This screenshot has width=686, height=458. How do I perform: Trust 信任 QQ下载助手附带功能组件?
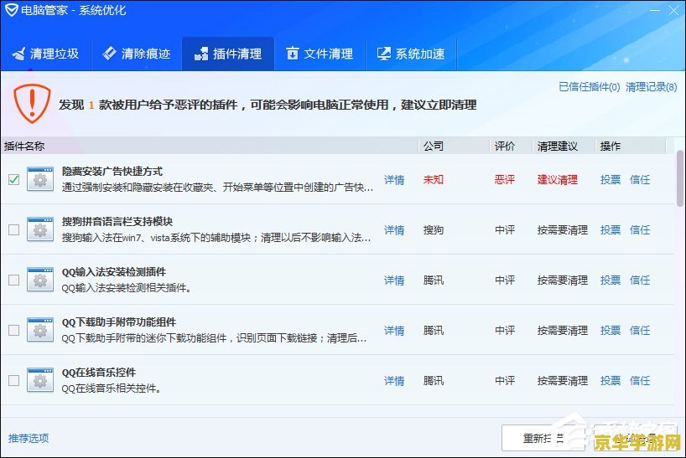[640, 330]
